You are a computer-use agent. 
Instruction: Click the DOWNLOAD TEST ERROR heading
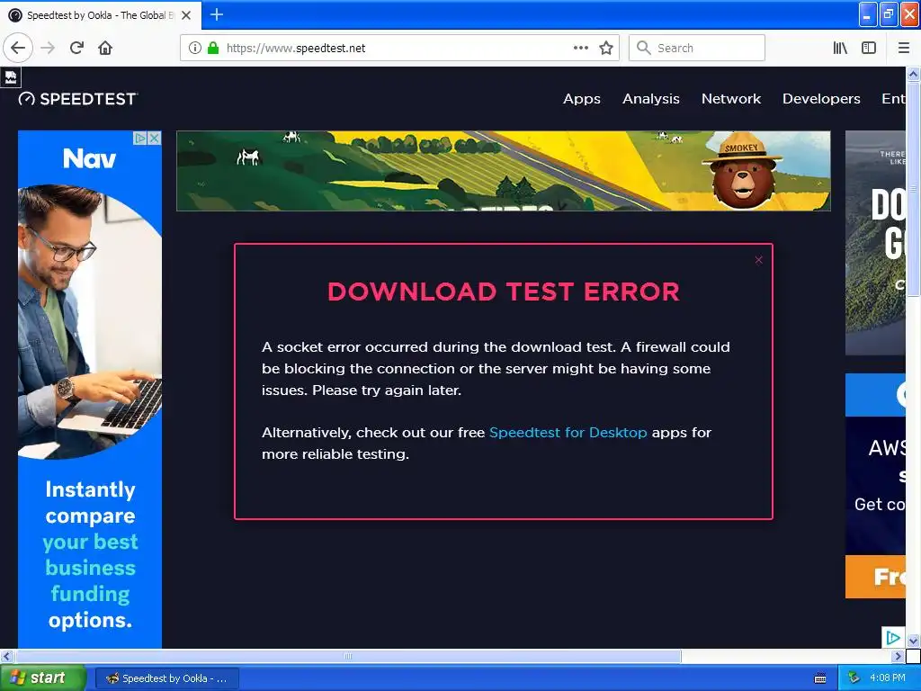(504, 292)
